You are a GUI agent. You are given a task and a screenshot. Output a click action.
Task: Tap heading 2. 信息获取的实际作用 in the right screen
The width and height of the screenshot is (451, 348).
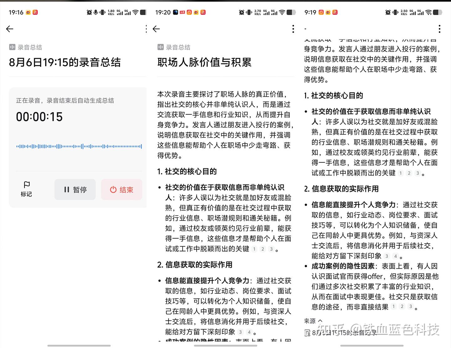341,189
